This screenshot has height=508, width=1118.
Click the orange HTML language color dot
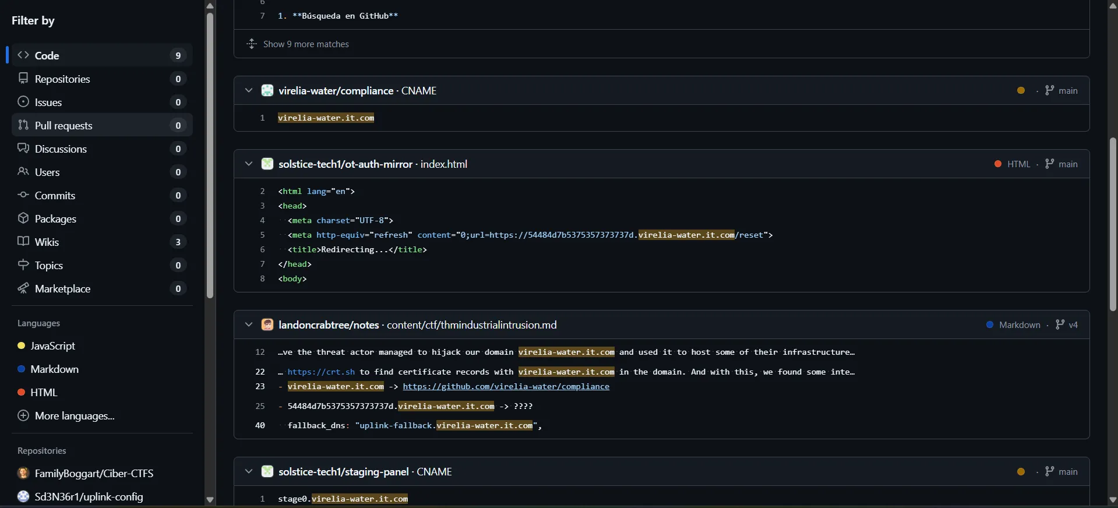998,164
